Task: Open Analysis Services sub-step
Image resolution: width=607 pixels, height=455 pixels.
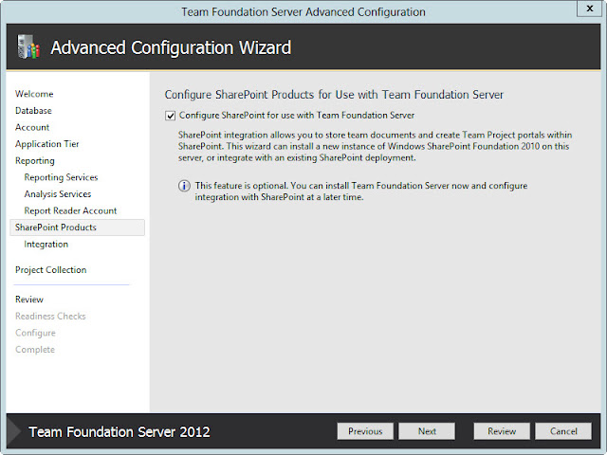Action: click(58, 193)
